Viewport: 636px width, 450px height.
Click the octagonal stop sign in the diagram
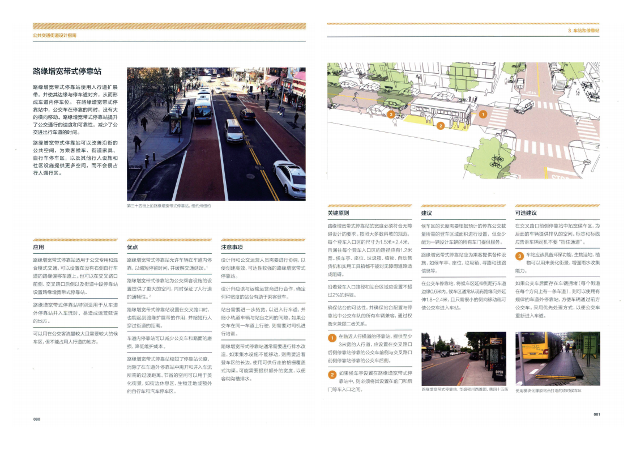(x=587, y=162)
